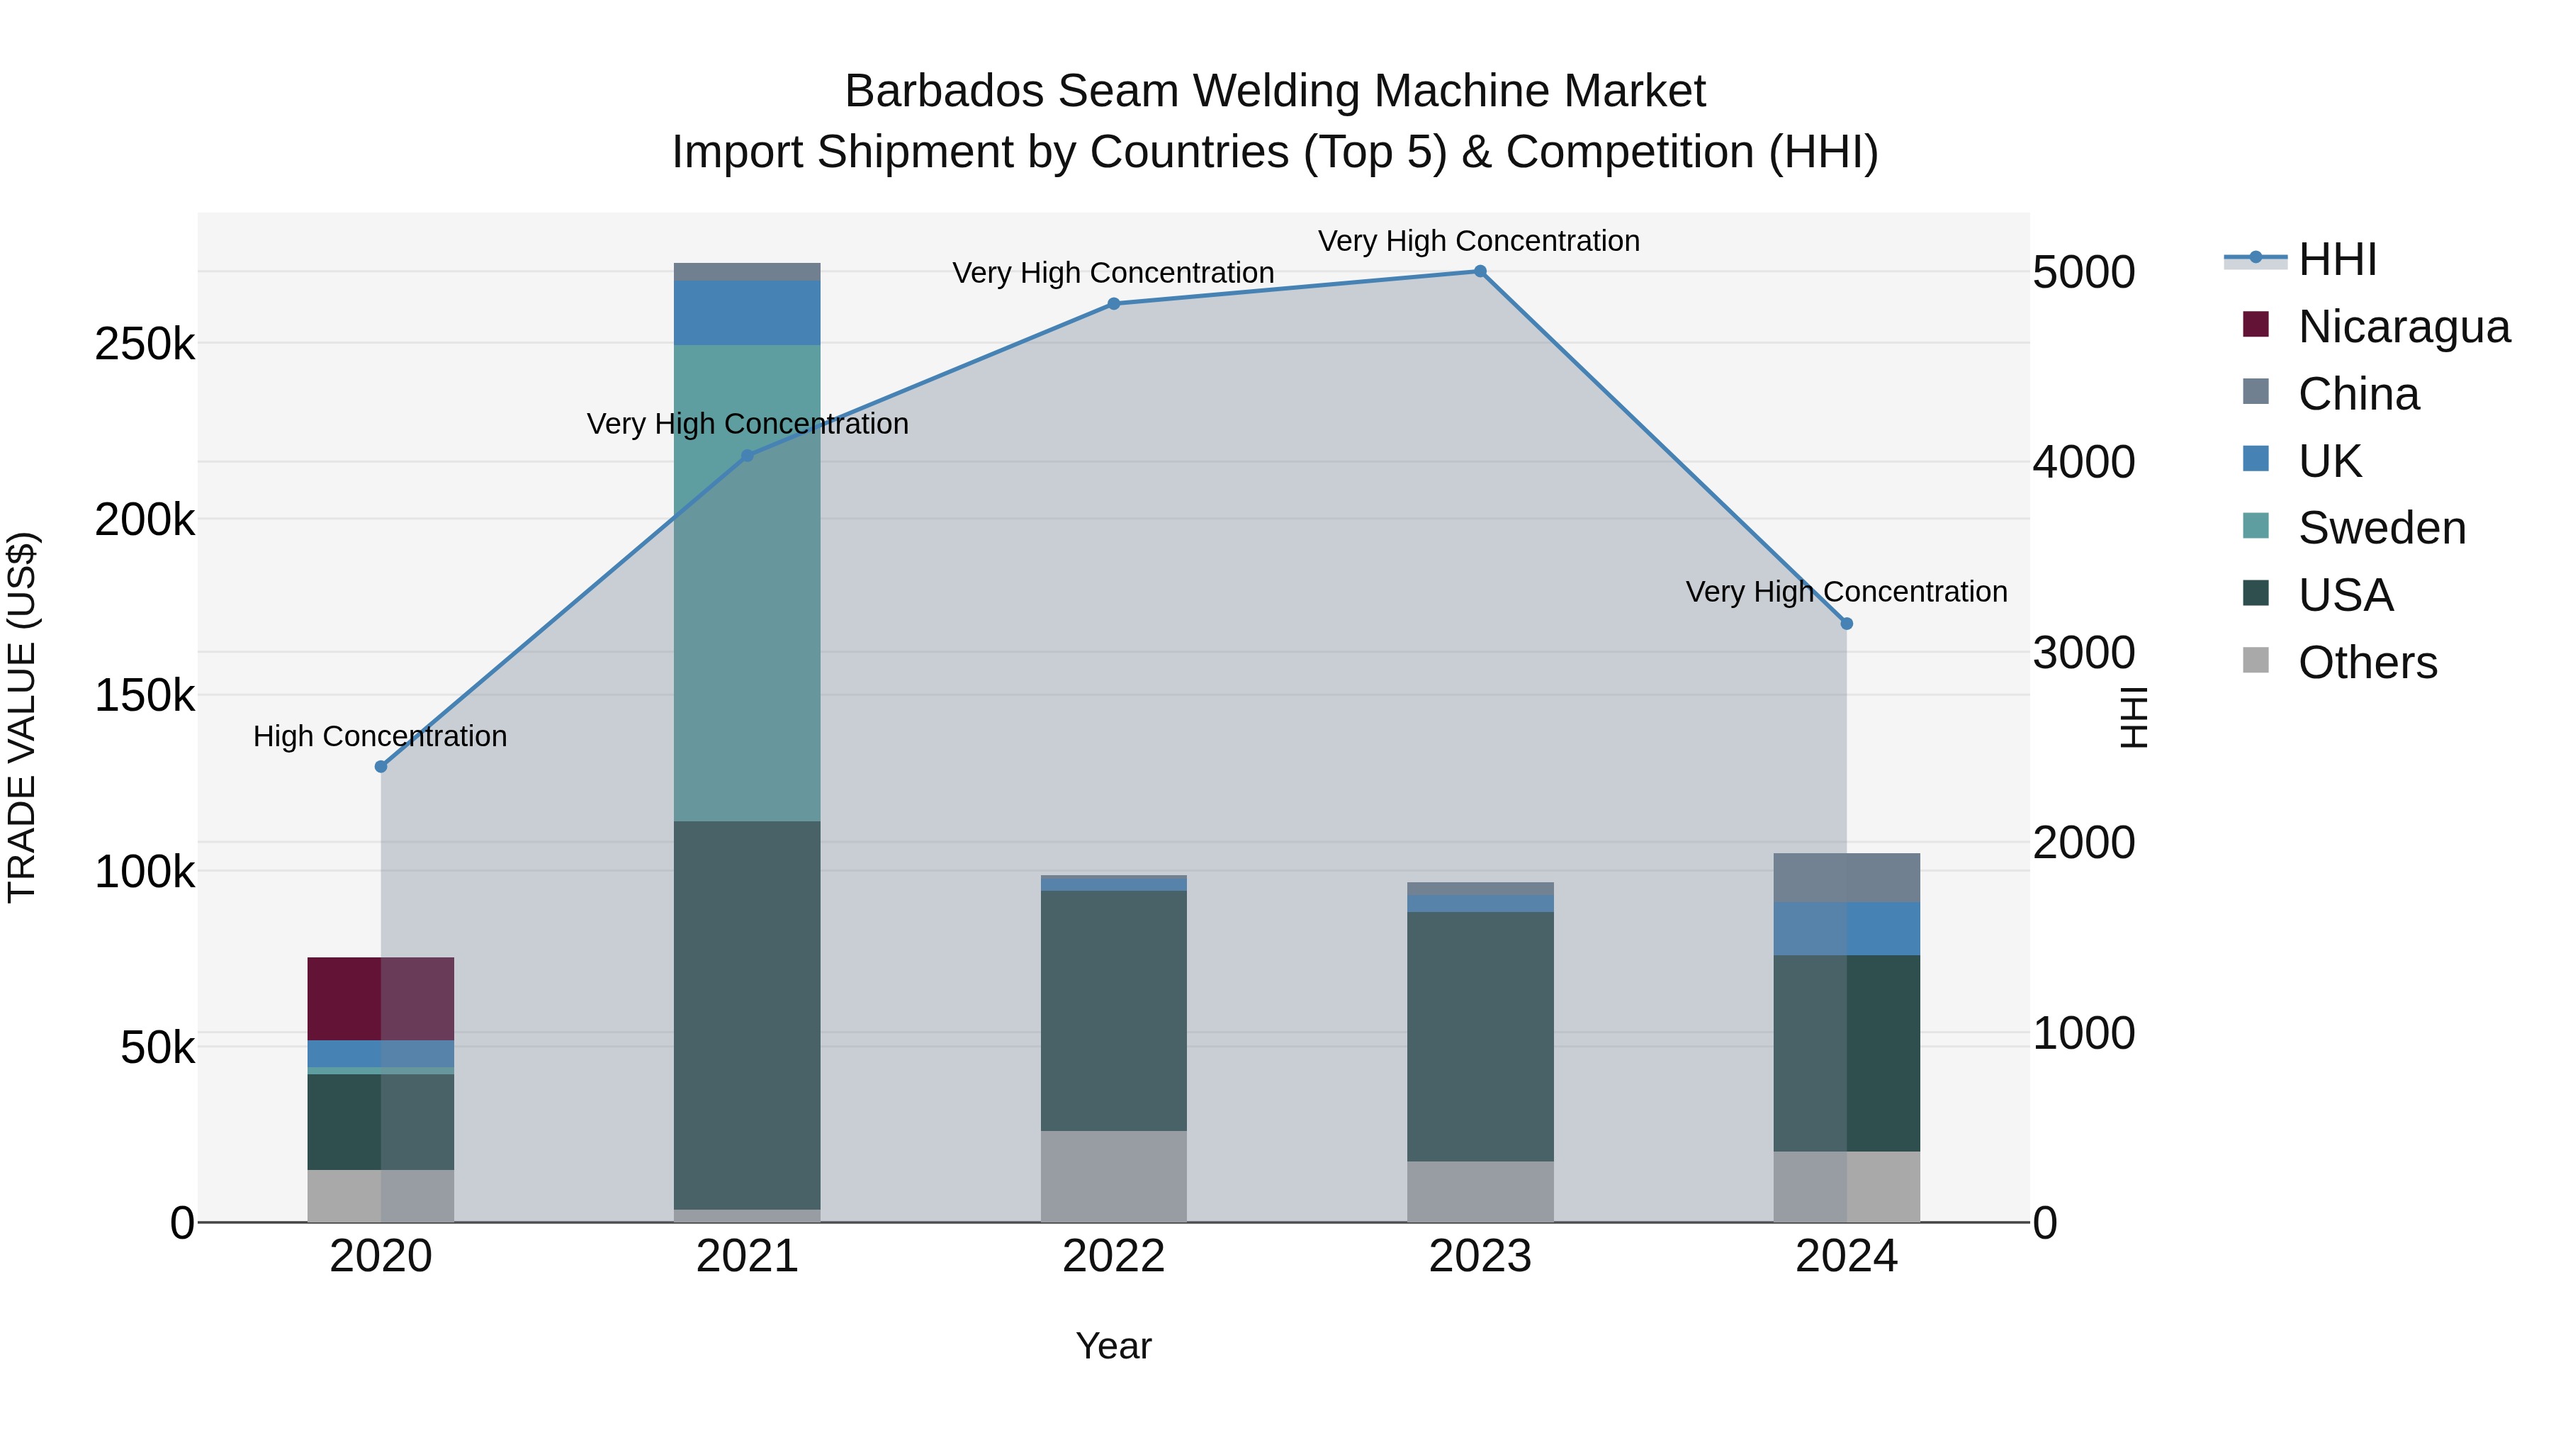
Task: Click the China bar segment in 2024
Action: tap(1847, 879)
